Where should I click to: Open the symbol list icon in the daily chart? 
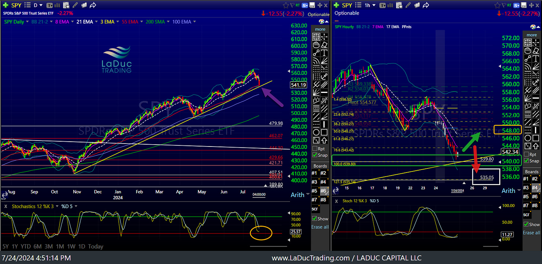pos(28,5)
